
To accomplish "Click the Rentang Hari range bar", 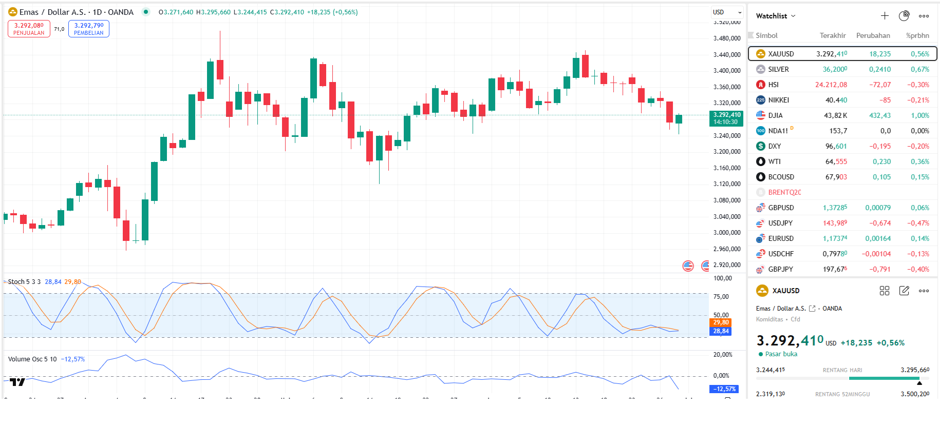I will click(x=842, y=378).
